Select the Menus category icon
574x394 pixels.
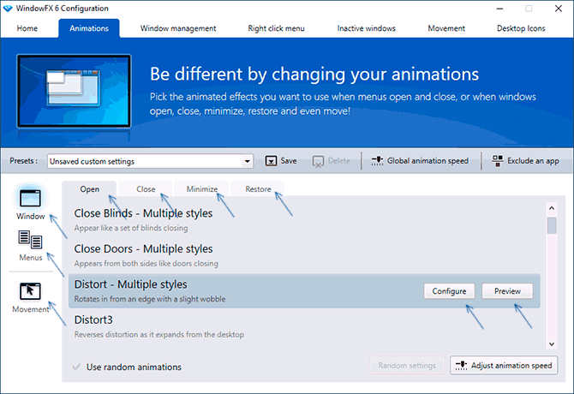[30, 240]
